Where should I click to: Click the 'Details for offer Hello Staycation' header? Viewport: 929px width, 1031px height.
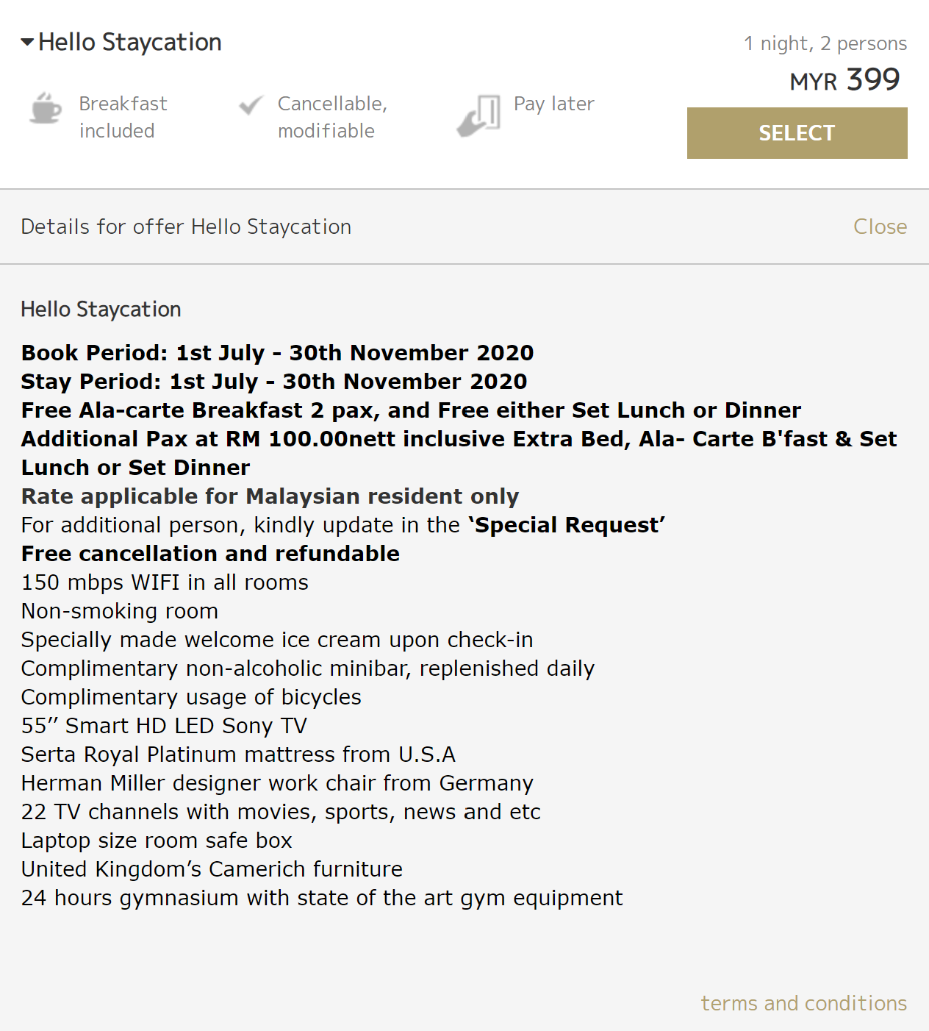(x=186, y=226)
